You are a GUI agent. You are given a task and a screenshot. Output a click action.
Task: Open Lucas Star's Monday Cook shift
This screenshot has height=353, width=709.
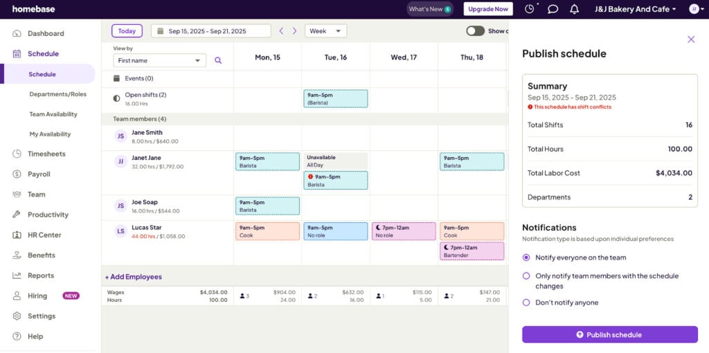tap(267, 231)
